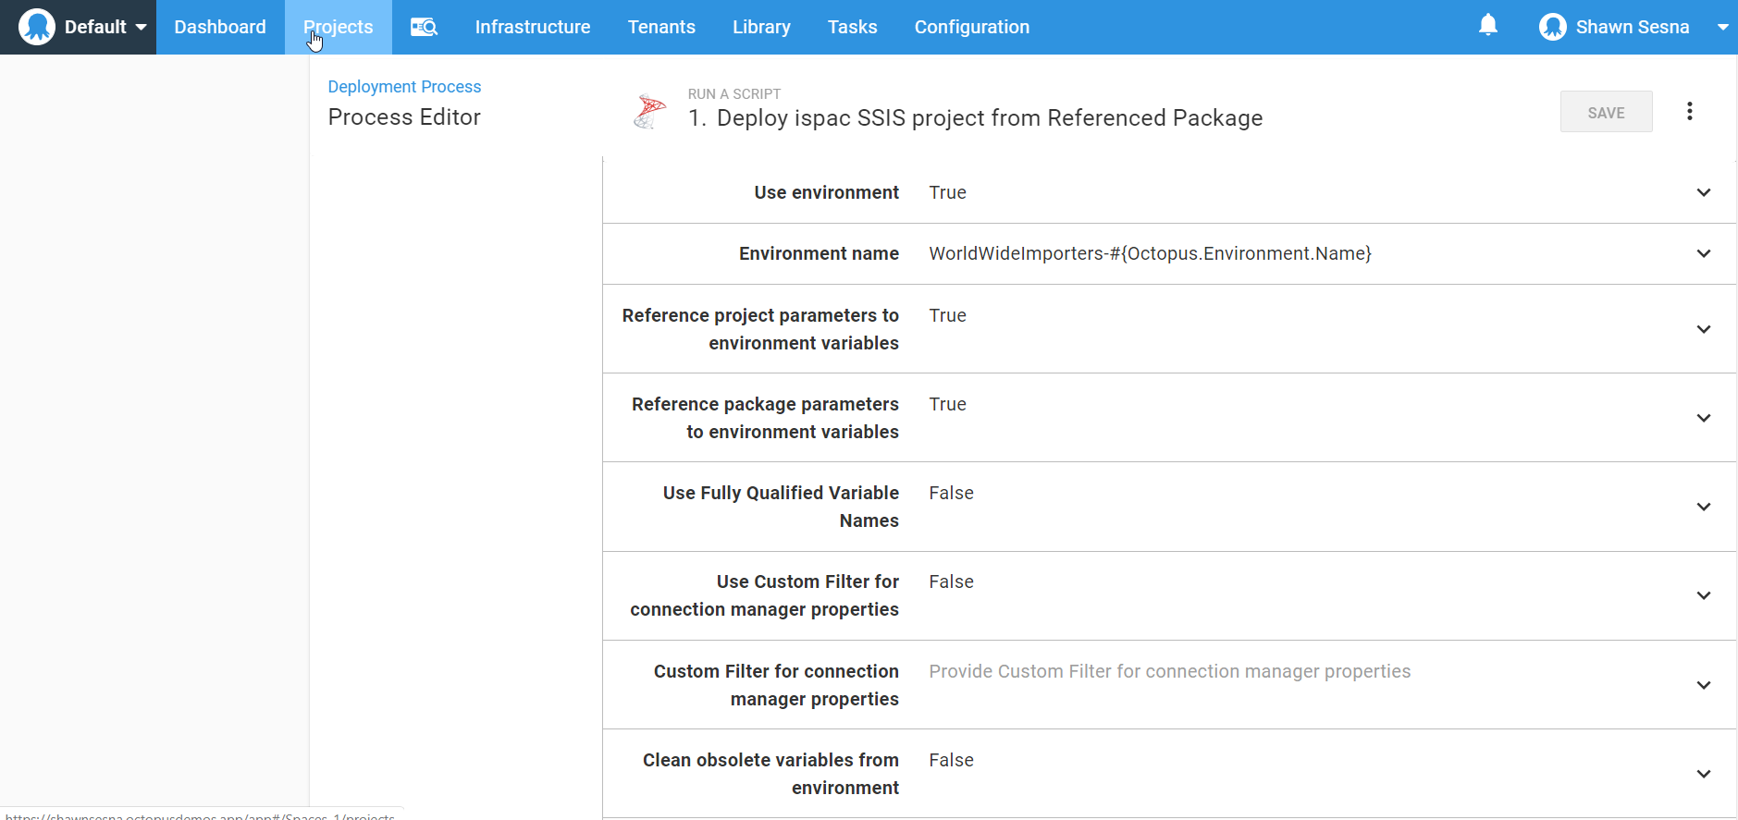Open the notifications bell

click(1487, 26)
